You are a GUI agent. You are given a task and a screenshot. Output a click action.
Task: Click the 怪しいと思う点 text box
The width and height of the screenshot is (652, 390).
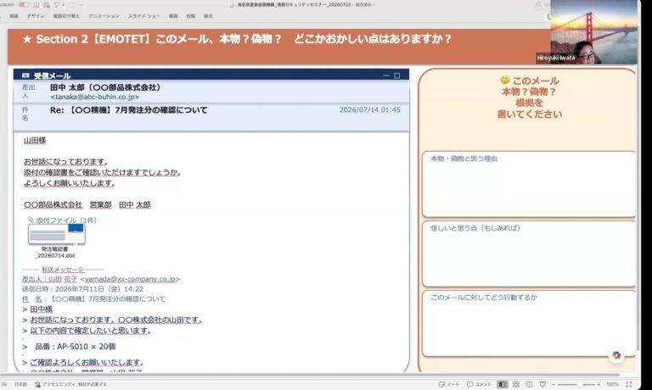[529, 253]
